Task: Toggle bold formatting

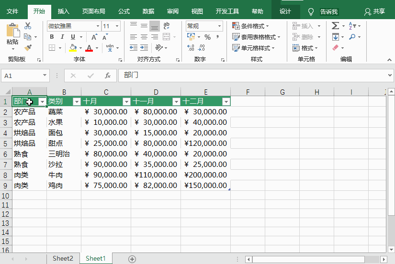Action: pyautogui.click(x=52, y=37)
